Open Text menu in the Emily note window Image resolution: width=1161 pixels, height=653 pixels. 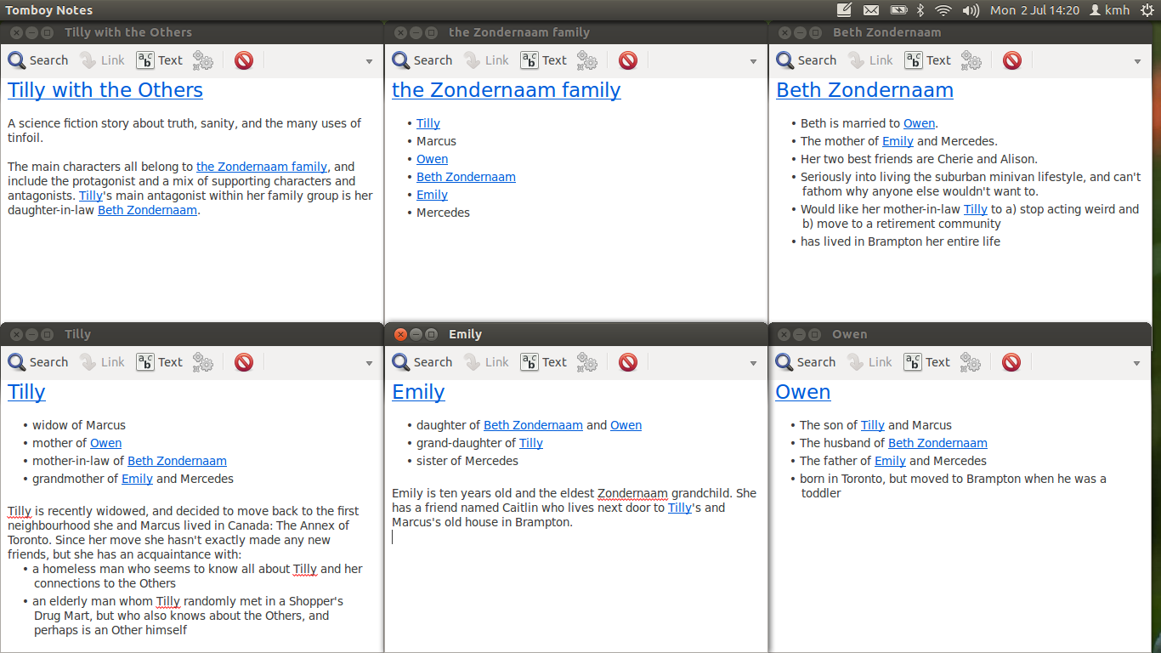tap(544, 362)
